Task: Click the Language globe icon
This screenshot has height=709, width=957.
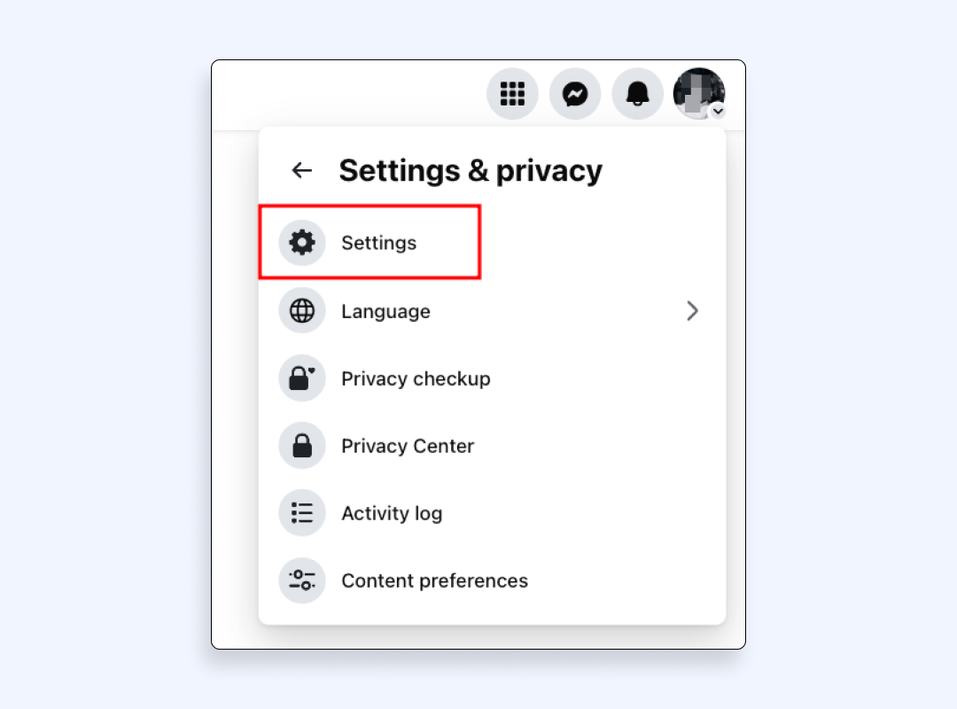Action: 302,311
